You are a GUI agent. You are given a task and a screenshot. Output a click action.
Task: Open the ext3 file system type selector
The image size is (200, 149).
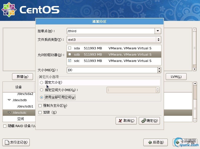[114, 40]
